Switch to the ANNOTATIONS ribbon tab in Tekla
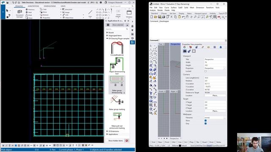 click(x=33, y=6)
